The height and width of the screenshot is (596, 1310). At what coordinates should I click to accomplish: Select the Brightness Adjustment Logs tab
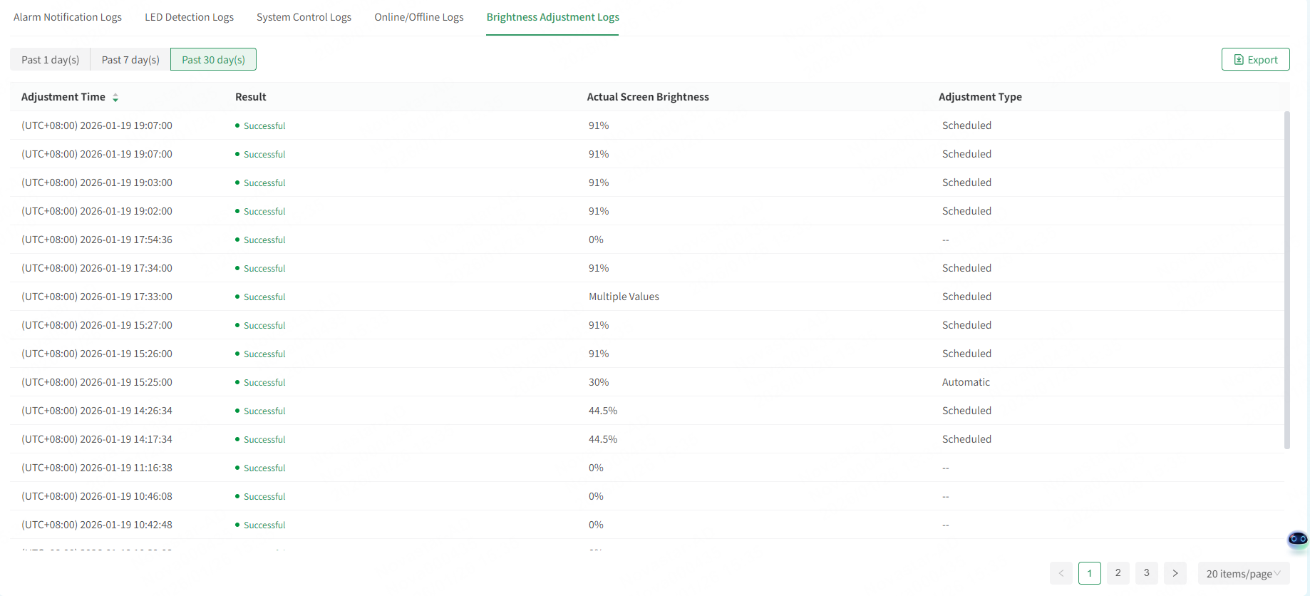[x=552, y=17]
